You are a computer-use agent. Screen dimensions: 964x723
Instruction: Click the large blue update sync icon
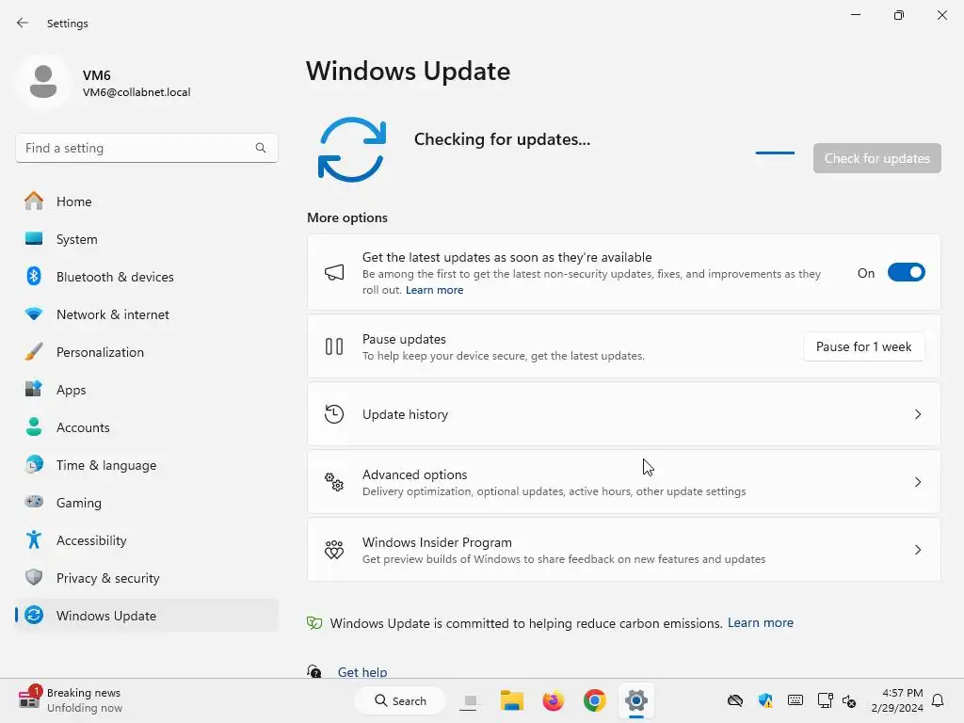(x=352, y=150)
